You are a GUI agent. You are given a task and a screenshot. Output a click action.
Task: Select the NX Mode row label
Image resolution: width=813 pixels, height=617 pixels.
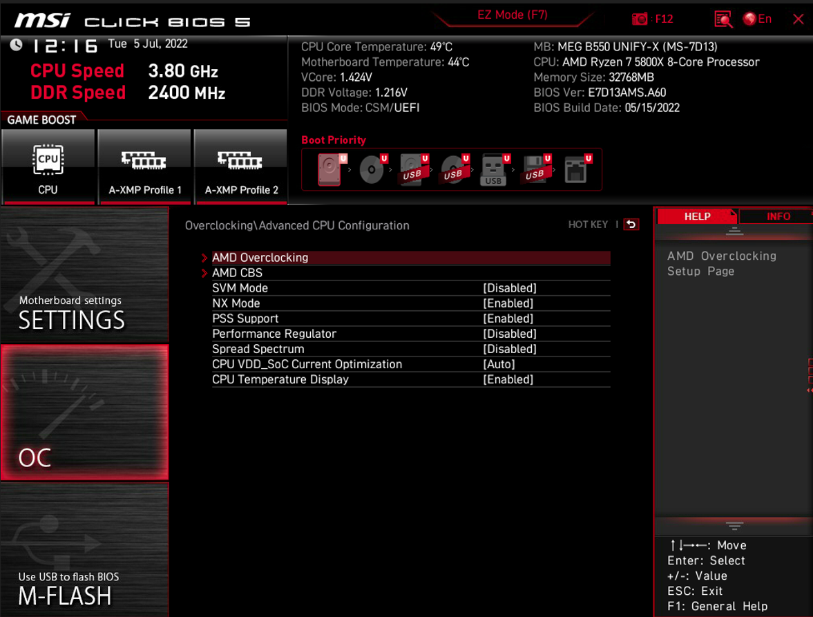tap(236, 303)
